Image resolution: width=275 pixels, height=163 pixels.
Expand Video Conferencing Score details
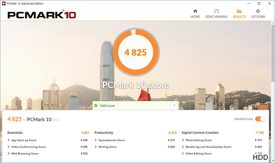(9, 147)
